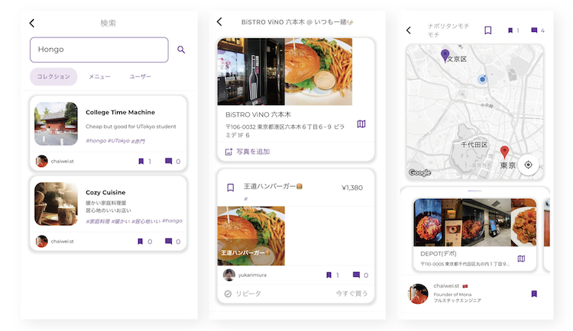This screenshot has width=573, height=331.
Task: Open chaiwei.st avatar in ナポリタン footer
Action: (x=418, y=294)
